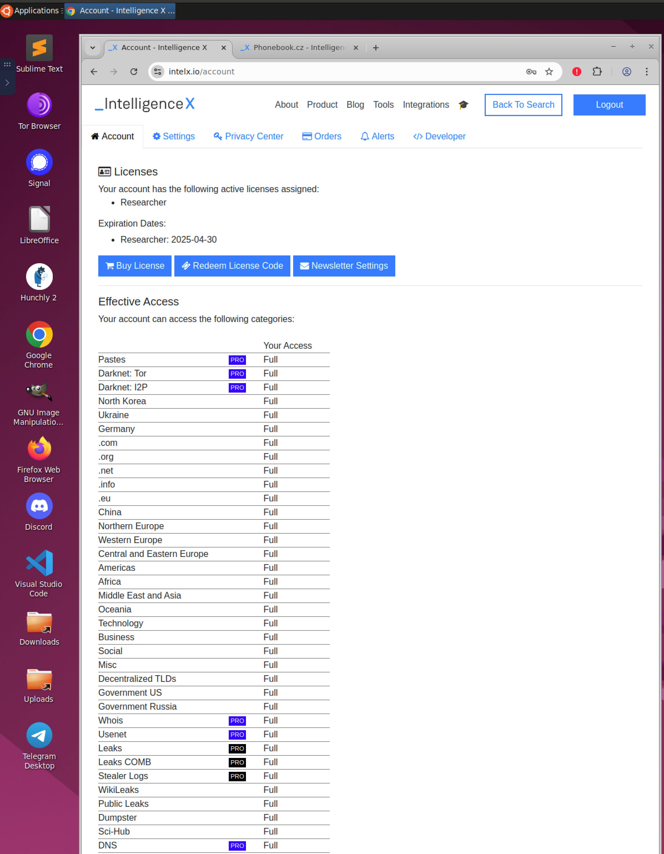Bookmark this page with the star icon
The image size is (664, 854).
(549, 72)
